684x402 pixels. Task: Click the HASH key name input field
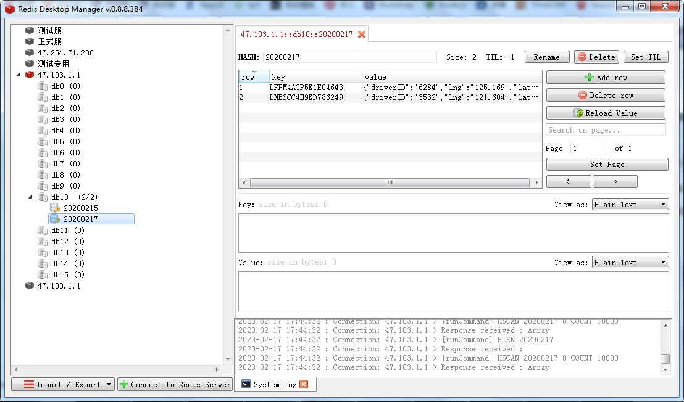pos(350,57)
